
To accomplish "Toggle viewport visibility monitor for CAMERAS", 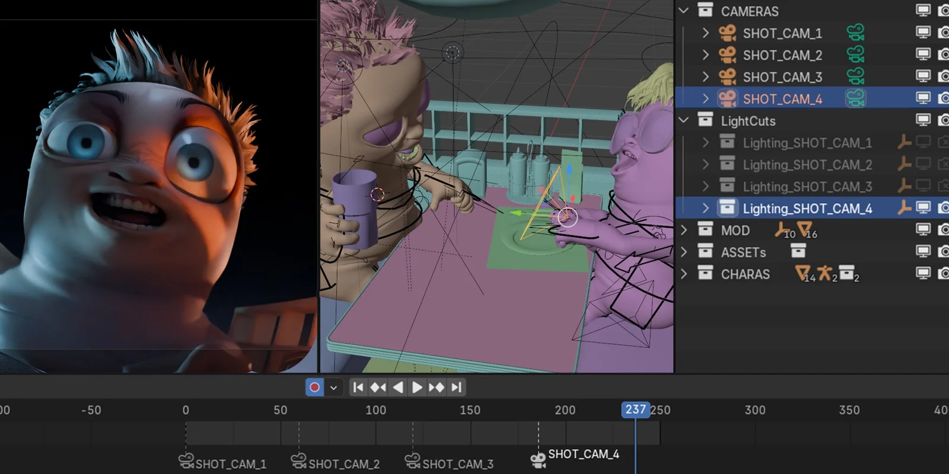I will point(923,10).
